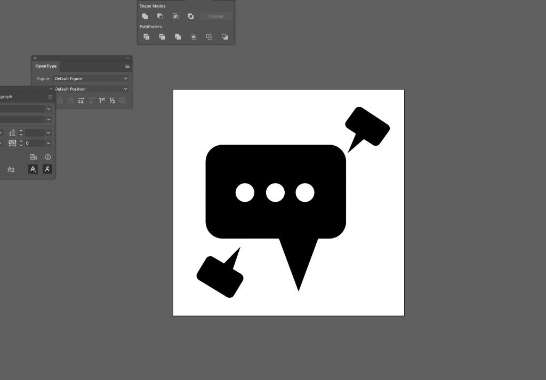The height and width of the screenshot is (380, 546).
Task: Toggle the angular A snap option button
Action: coord(47,169)
